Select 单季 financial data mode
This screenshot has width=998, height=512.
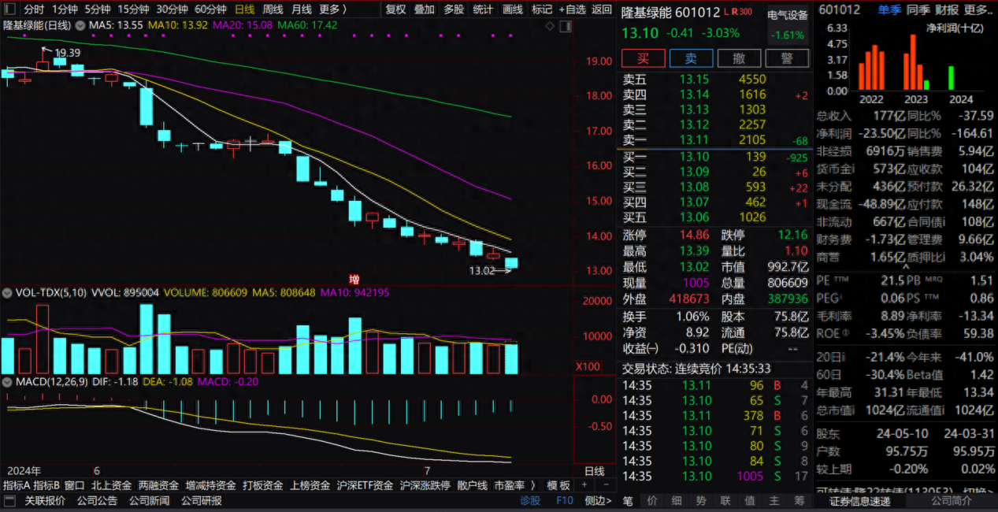point(889,9)
